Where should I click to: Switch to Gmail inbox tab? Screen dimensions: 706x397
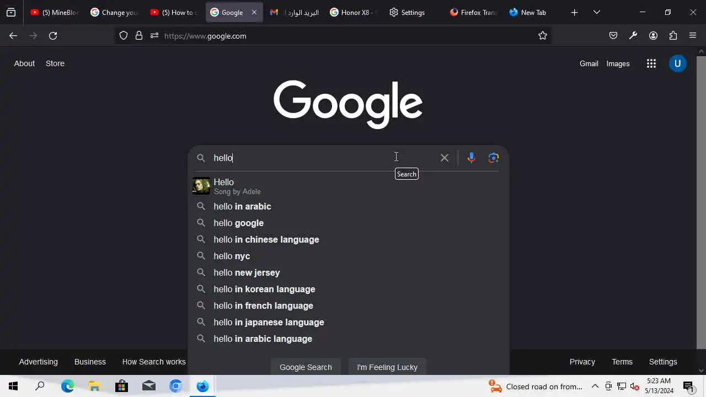click(x=293, y=12)
